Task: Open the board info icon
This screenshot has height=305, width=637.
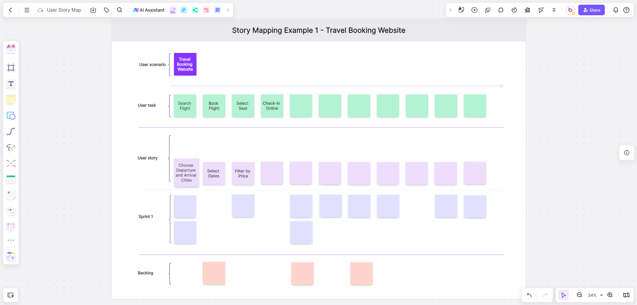Action: coord(627,153)
